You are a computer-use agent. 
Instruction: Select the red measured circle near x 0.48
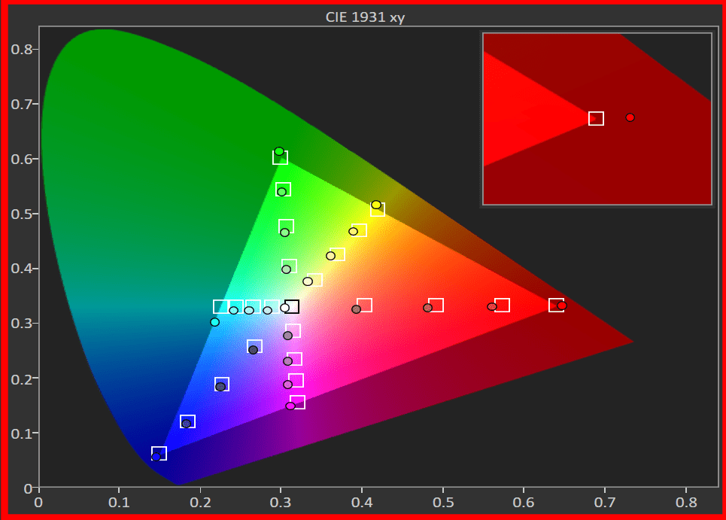pyautogui.click(x=427, y=308)
